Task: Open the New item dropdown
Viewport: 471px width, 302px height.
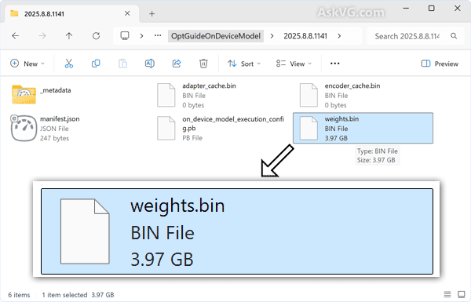Action: coord(27,64)
